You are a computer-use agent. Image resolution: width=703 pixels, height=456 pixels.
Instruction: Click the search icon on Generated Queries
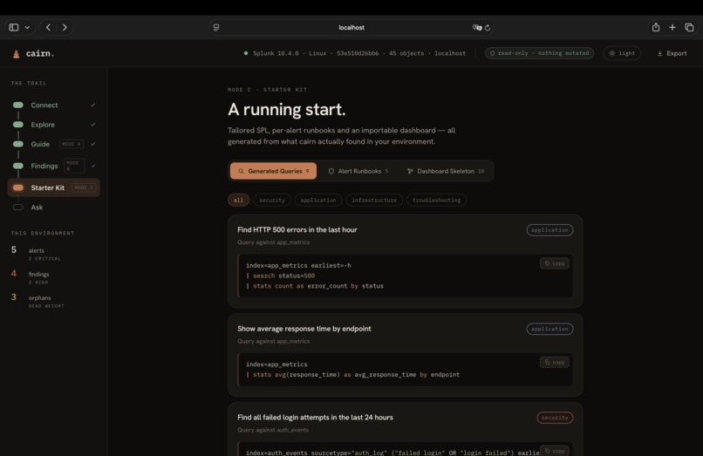coord(241,171)
